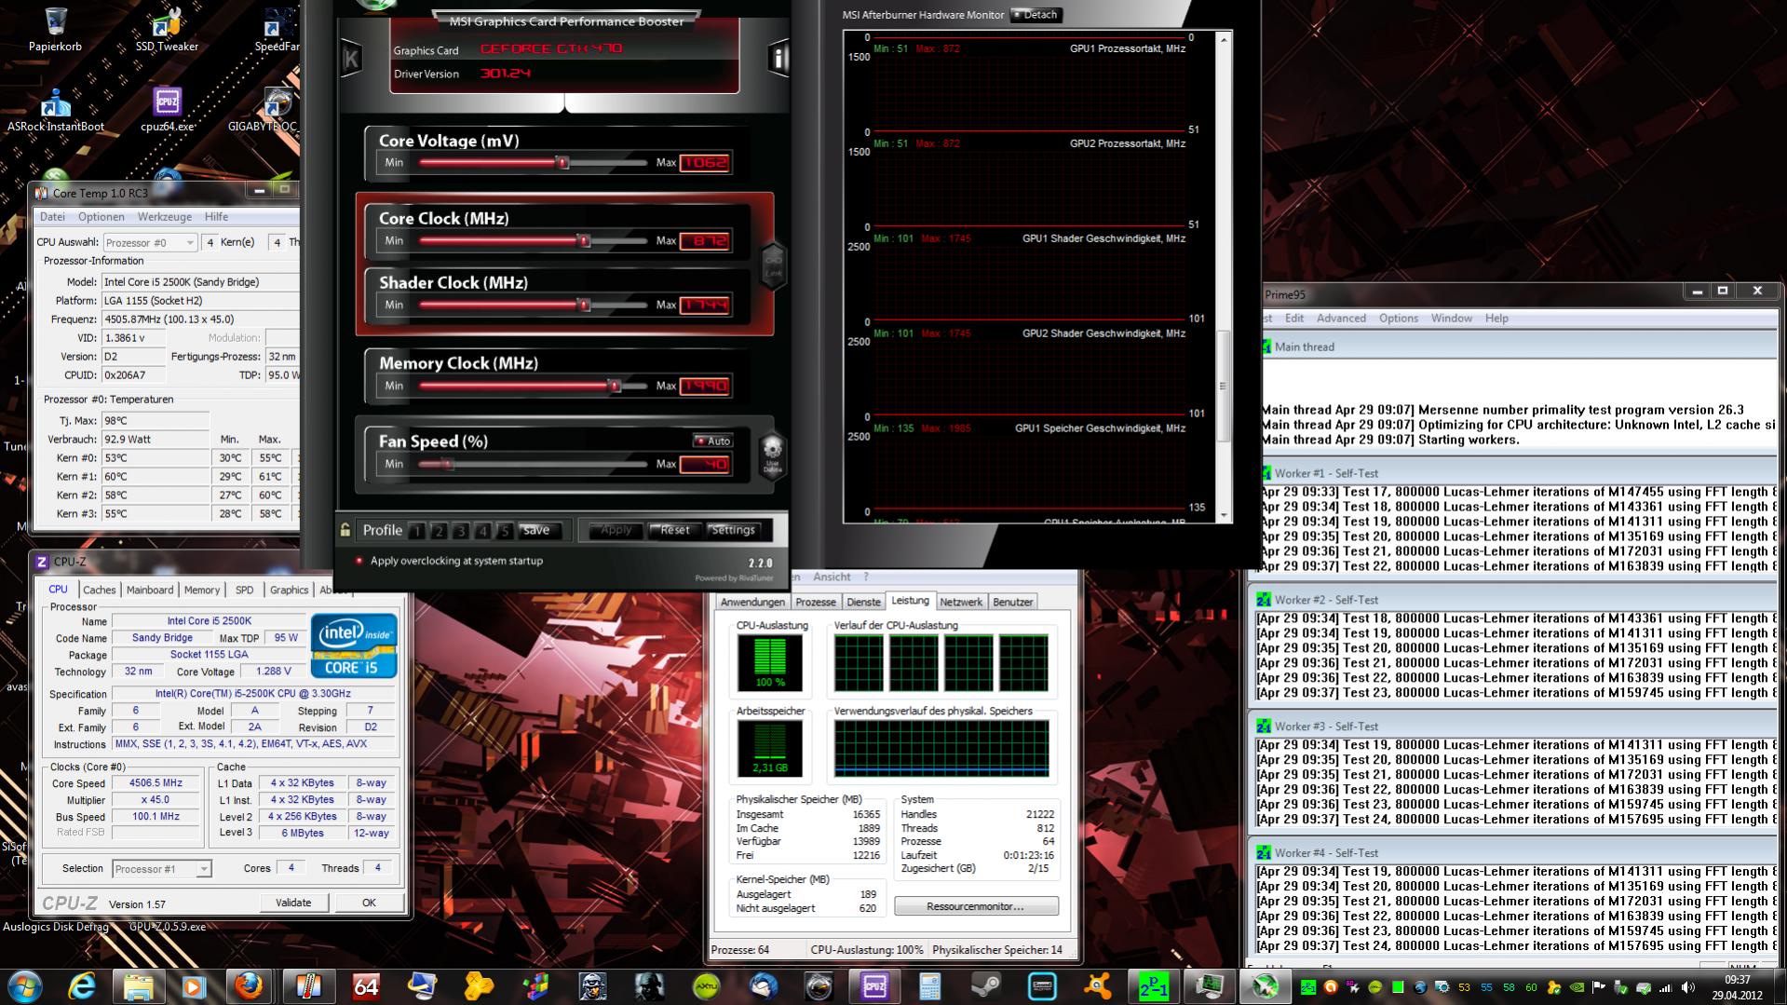Click the Afterburner profile lock icon

click(345, 530)
